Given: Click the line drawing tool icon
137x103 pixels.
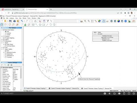Looking at the screenshot, I should coord(47,25).
